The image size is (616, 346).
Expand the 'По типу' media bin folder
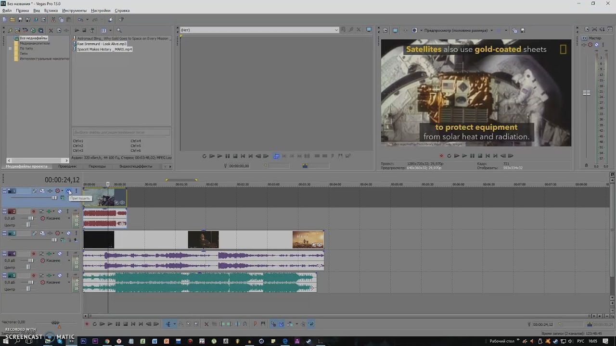[x=10, y=49]
